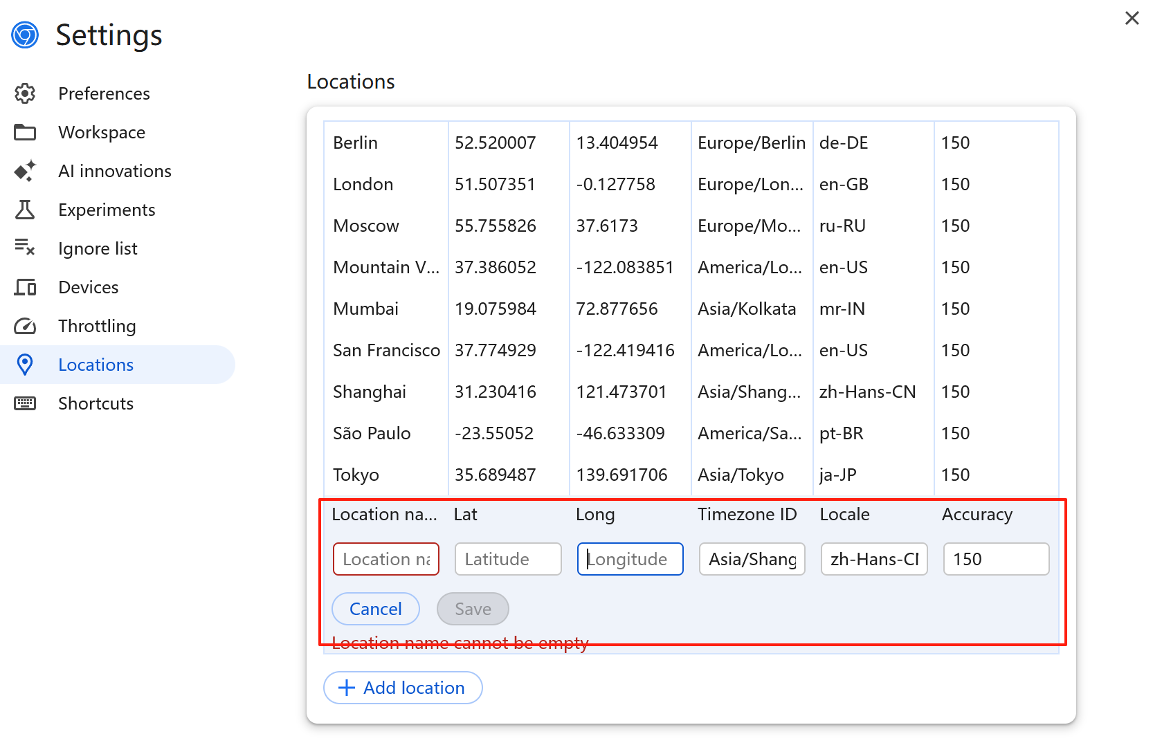Select the disabled Save button
This screenshot has width=1153, height=743.
pos(473,609)
